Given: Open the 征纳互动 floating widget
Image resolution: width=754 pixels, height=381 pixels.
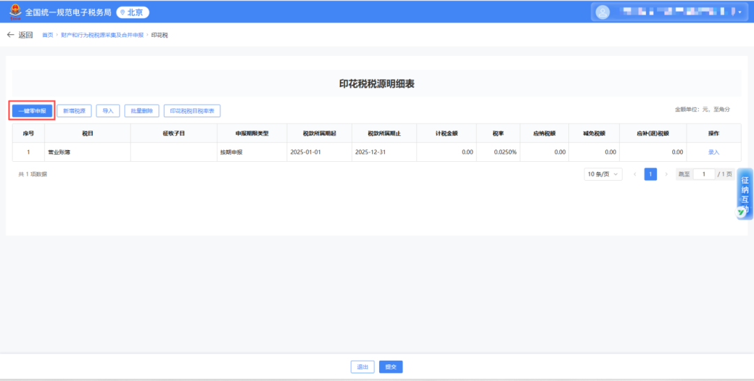Looking at the screenshot, I should [745, 194].
